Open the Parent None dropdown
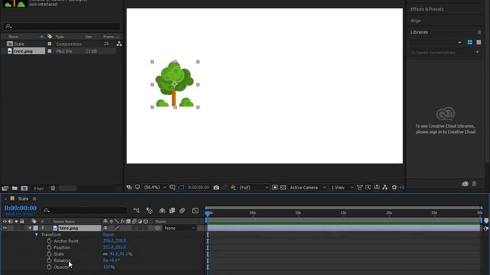This screenshot has height=275, width=490. coord(180,228)
